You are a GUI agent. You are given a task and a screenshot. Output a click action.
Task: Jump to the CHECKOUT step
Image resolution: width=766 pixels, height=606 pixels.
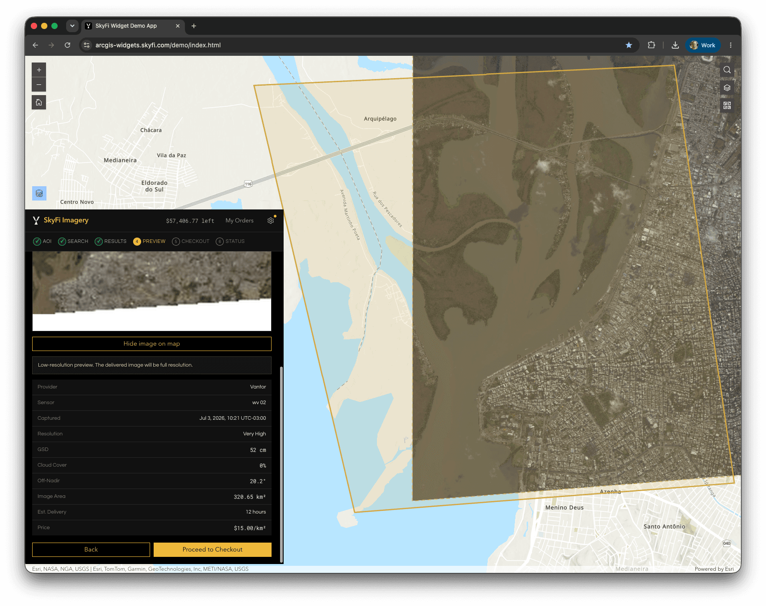[x=191, y=242]
